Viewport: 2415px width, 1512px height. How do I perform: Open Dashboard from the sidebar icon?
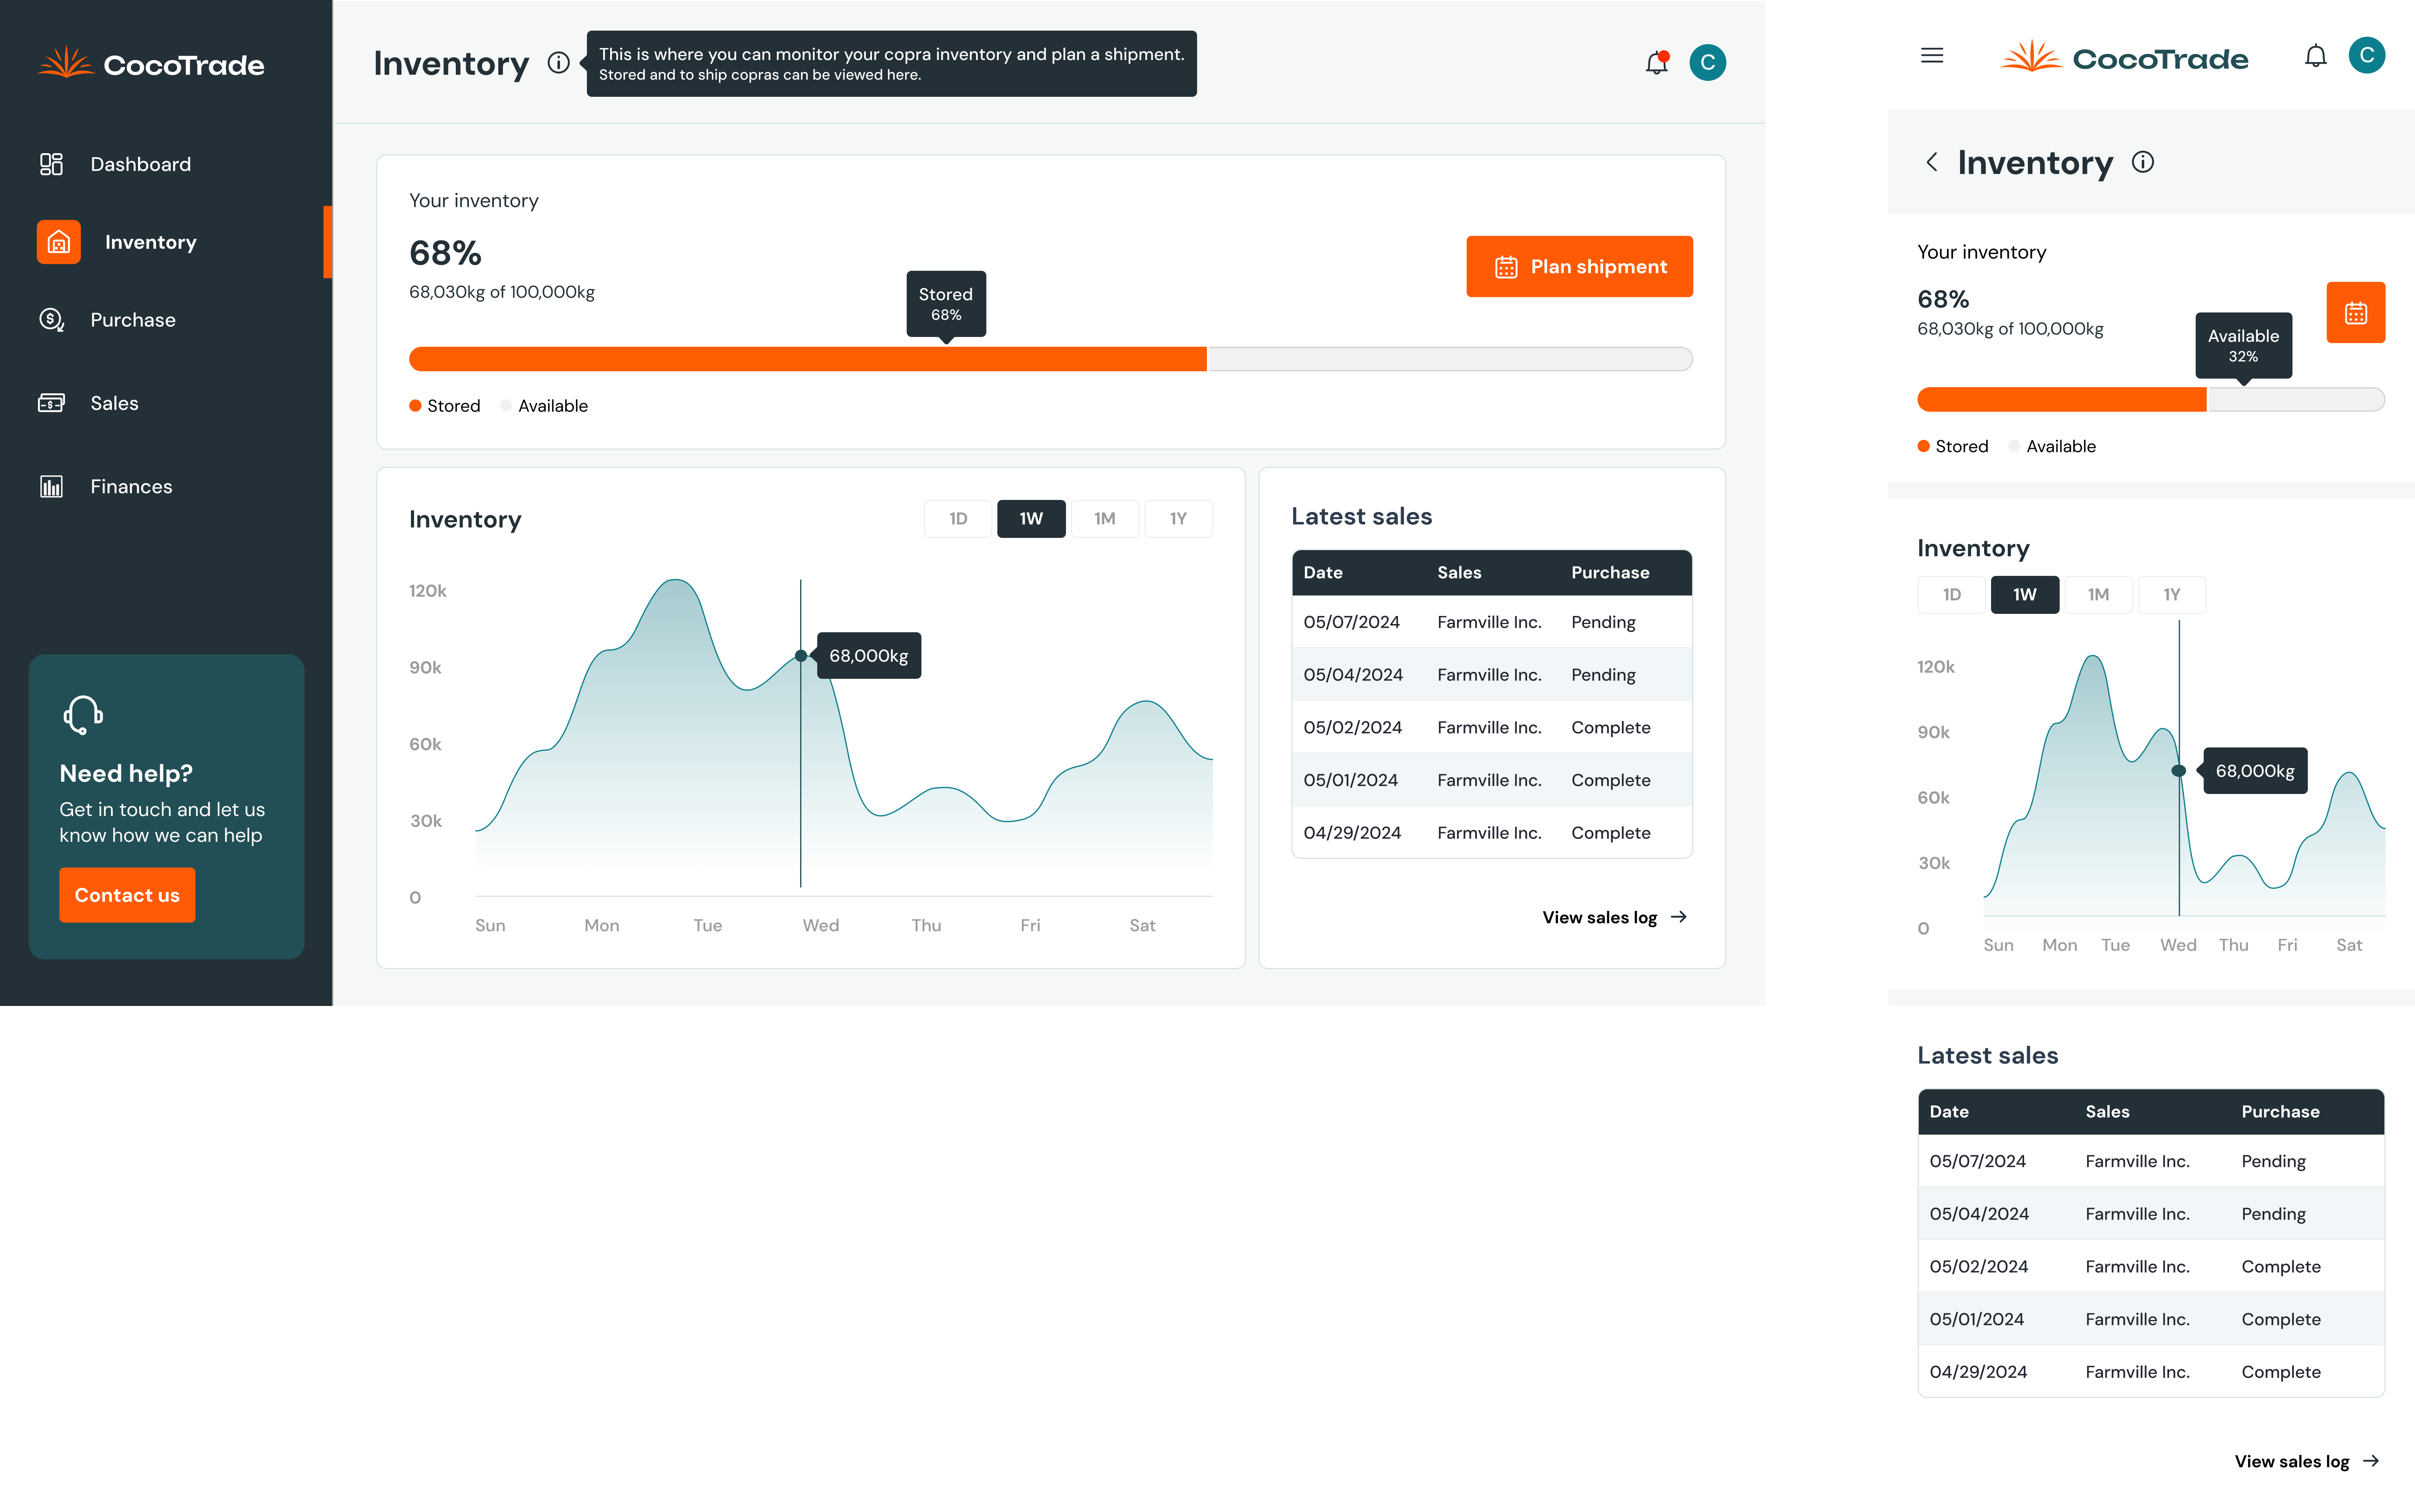51,164
